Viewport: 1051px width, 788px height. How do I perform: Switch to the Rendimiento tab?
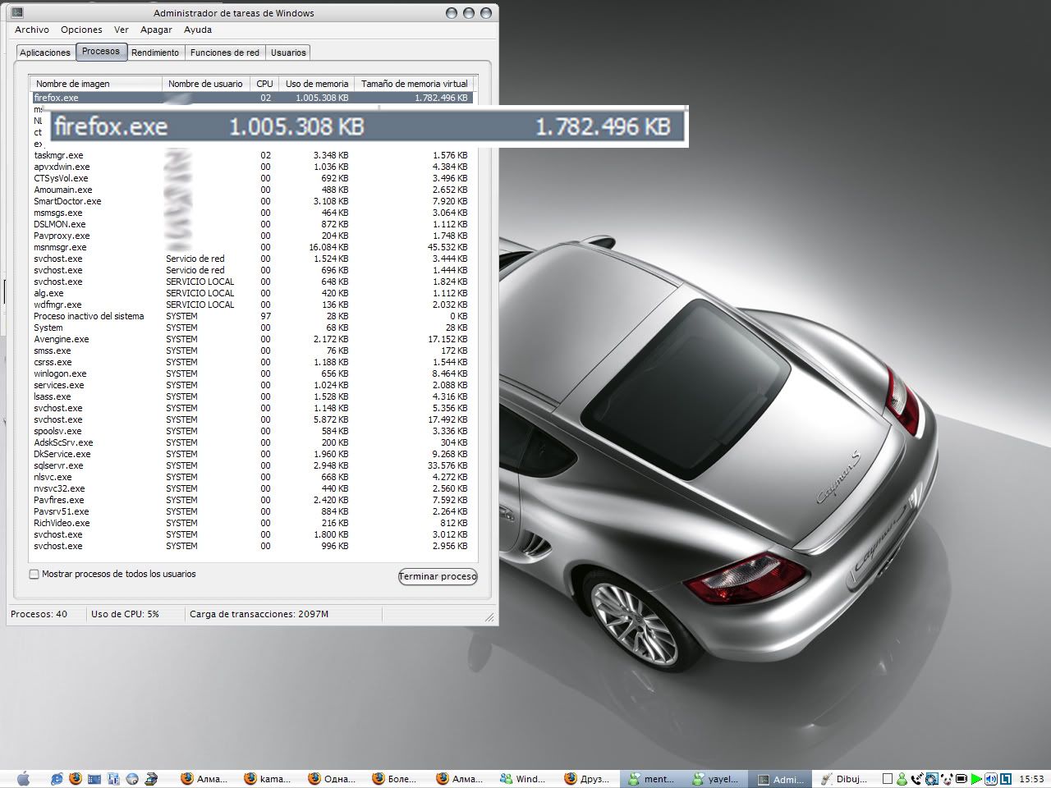tap(155, 53)
